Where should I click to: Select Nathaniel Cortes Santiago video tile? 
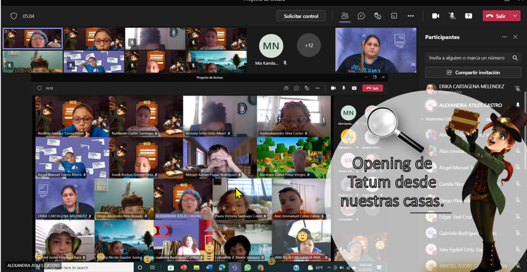(146, 116)
